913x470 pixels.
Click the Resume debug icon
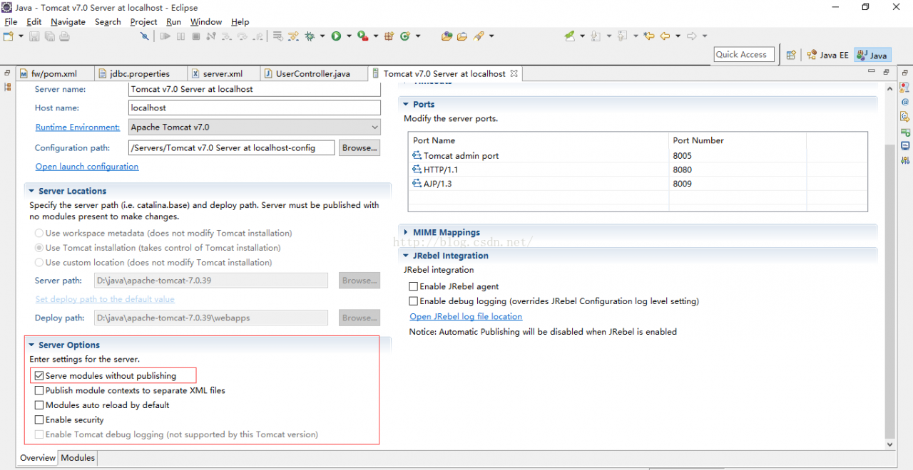[165, 36]
